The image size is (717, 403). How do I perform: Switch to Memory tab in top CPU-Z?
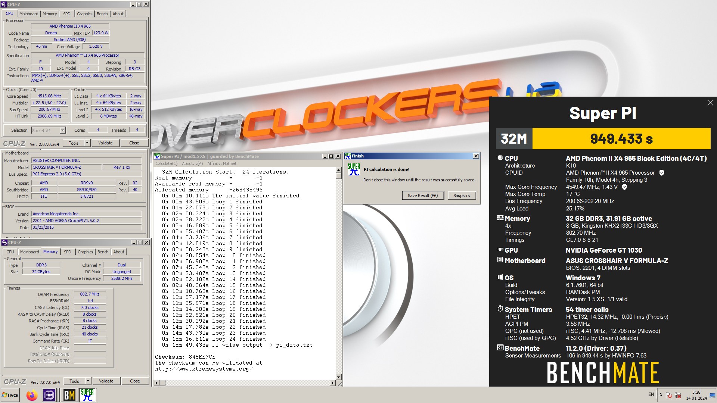click(50, 14)
